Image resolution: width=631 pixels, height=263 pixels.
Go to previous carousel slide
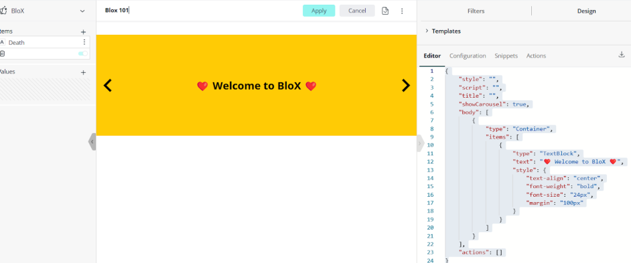click(x=107, y=85)
